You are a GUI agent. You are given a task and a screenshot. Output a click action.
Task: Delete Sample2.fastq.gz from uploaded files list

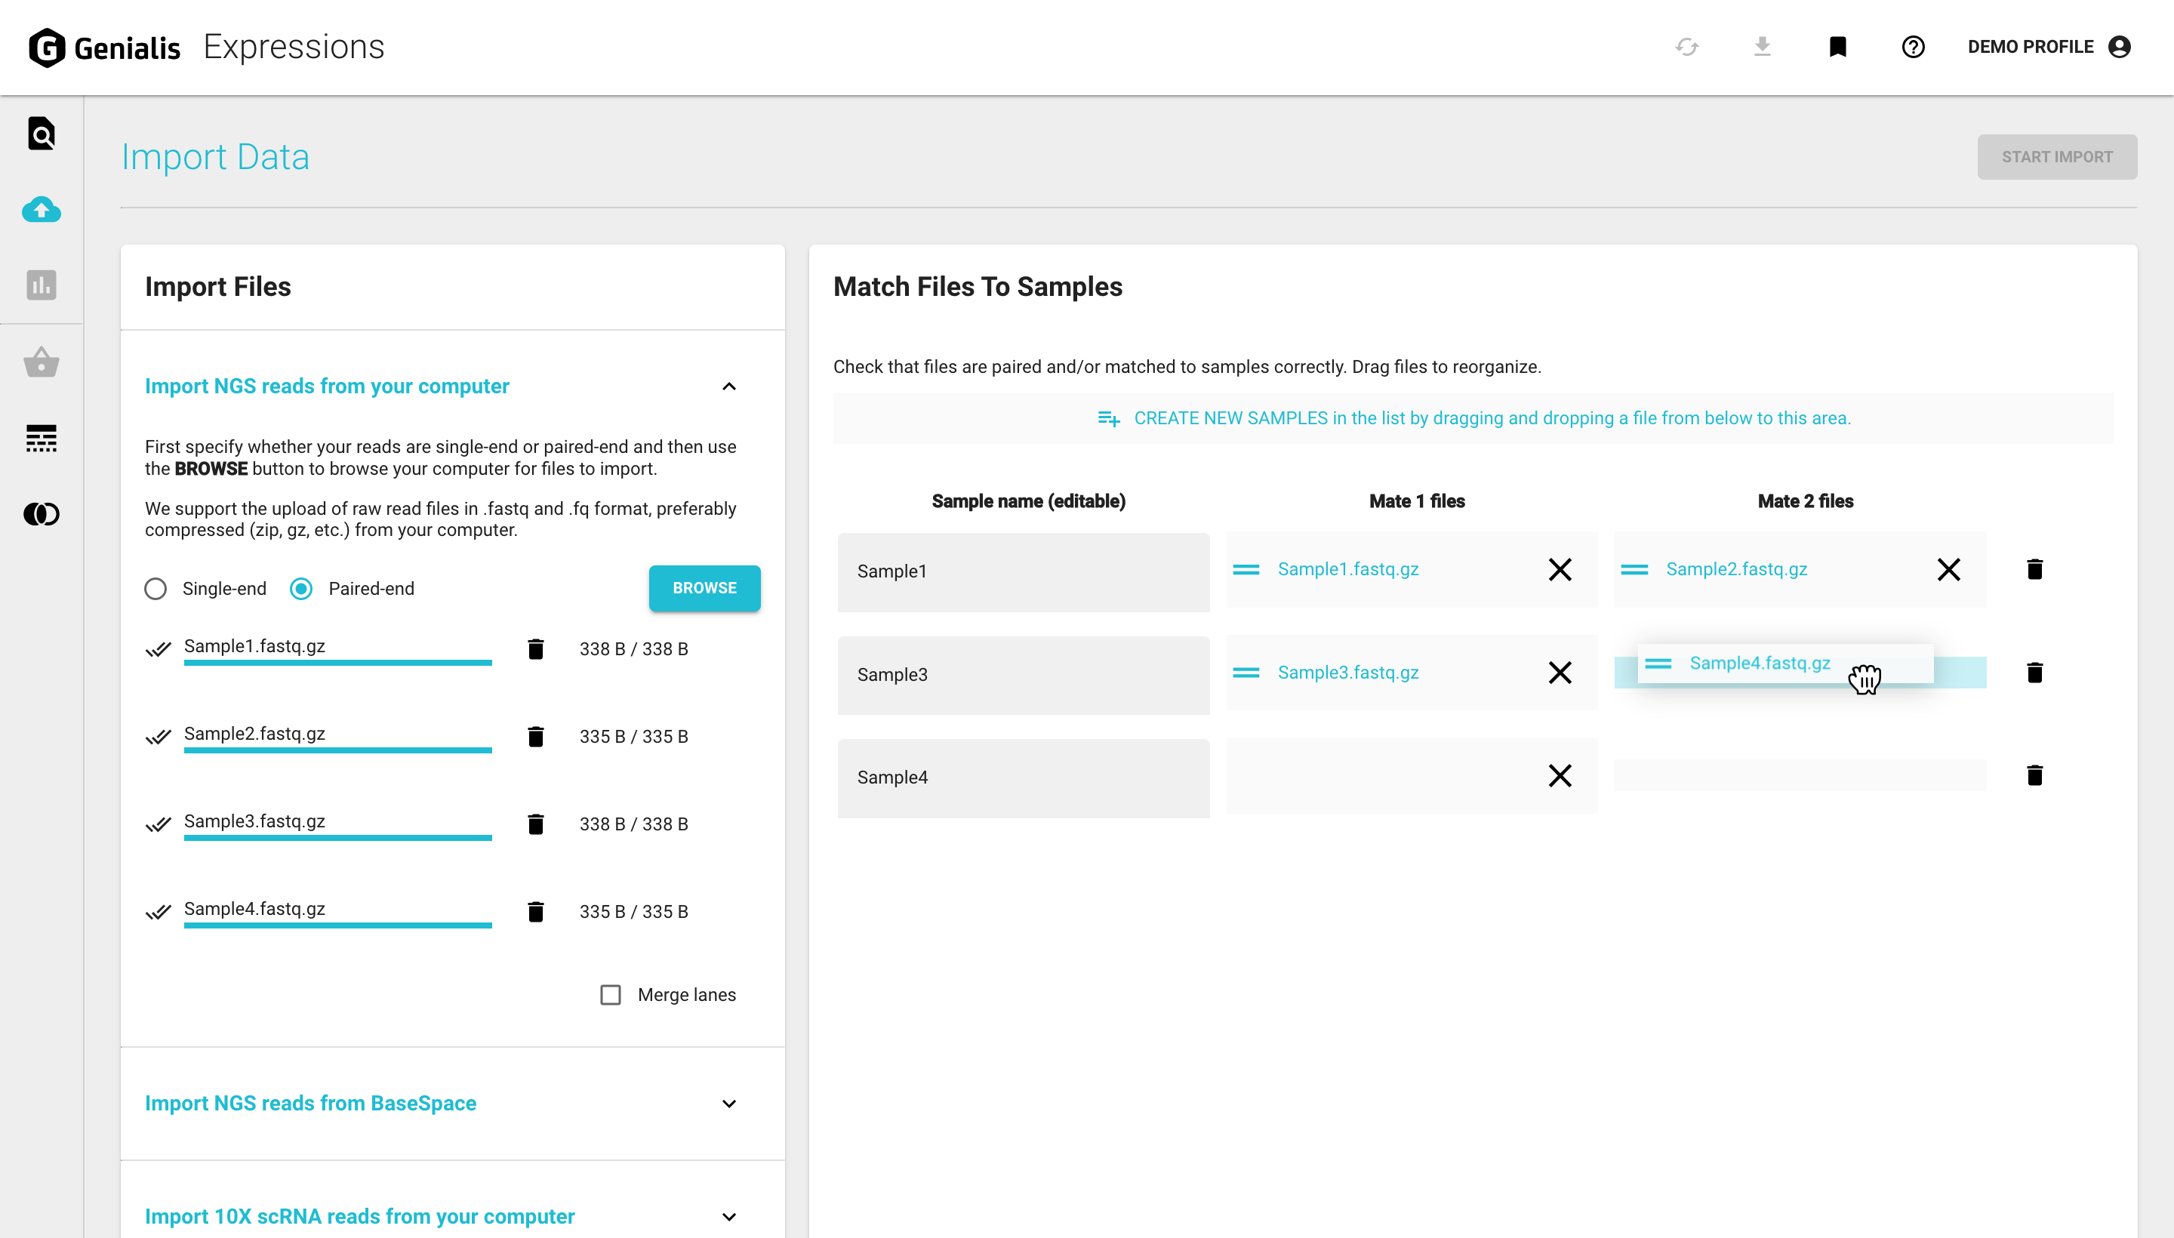coord(536,738)
